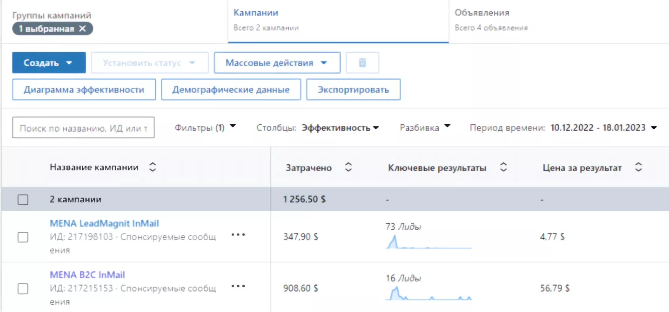Click cost per result '56,79 $'
The width and height of the screenshot is (669, 312).
coord(555,288)
